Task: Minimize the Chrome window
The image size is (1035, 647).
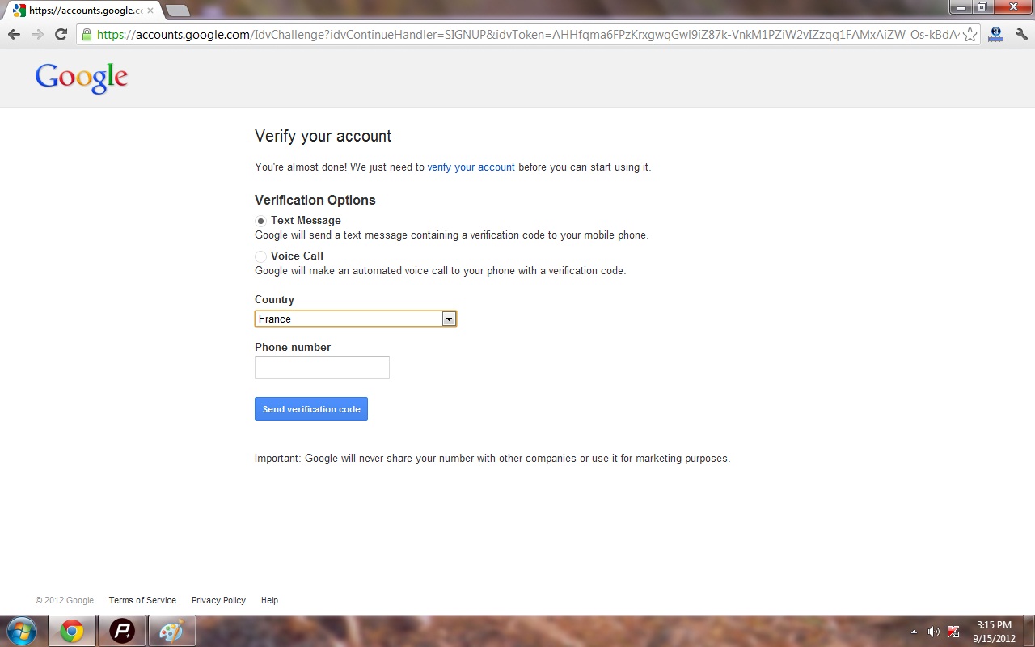Action: tap(960, 7)
